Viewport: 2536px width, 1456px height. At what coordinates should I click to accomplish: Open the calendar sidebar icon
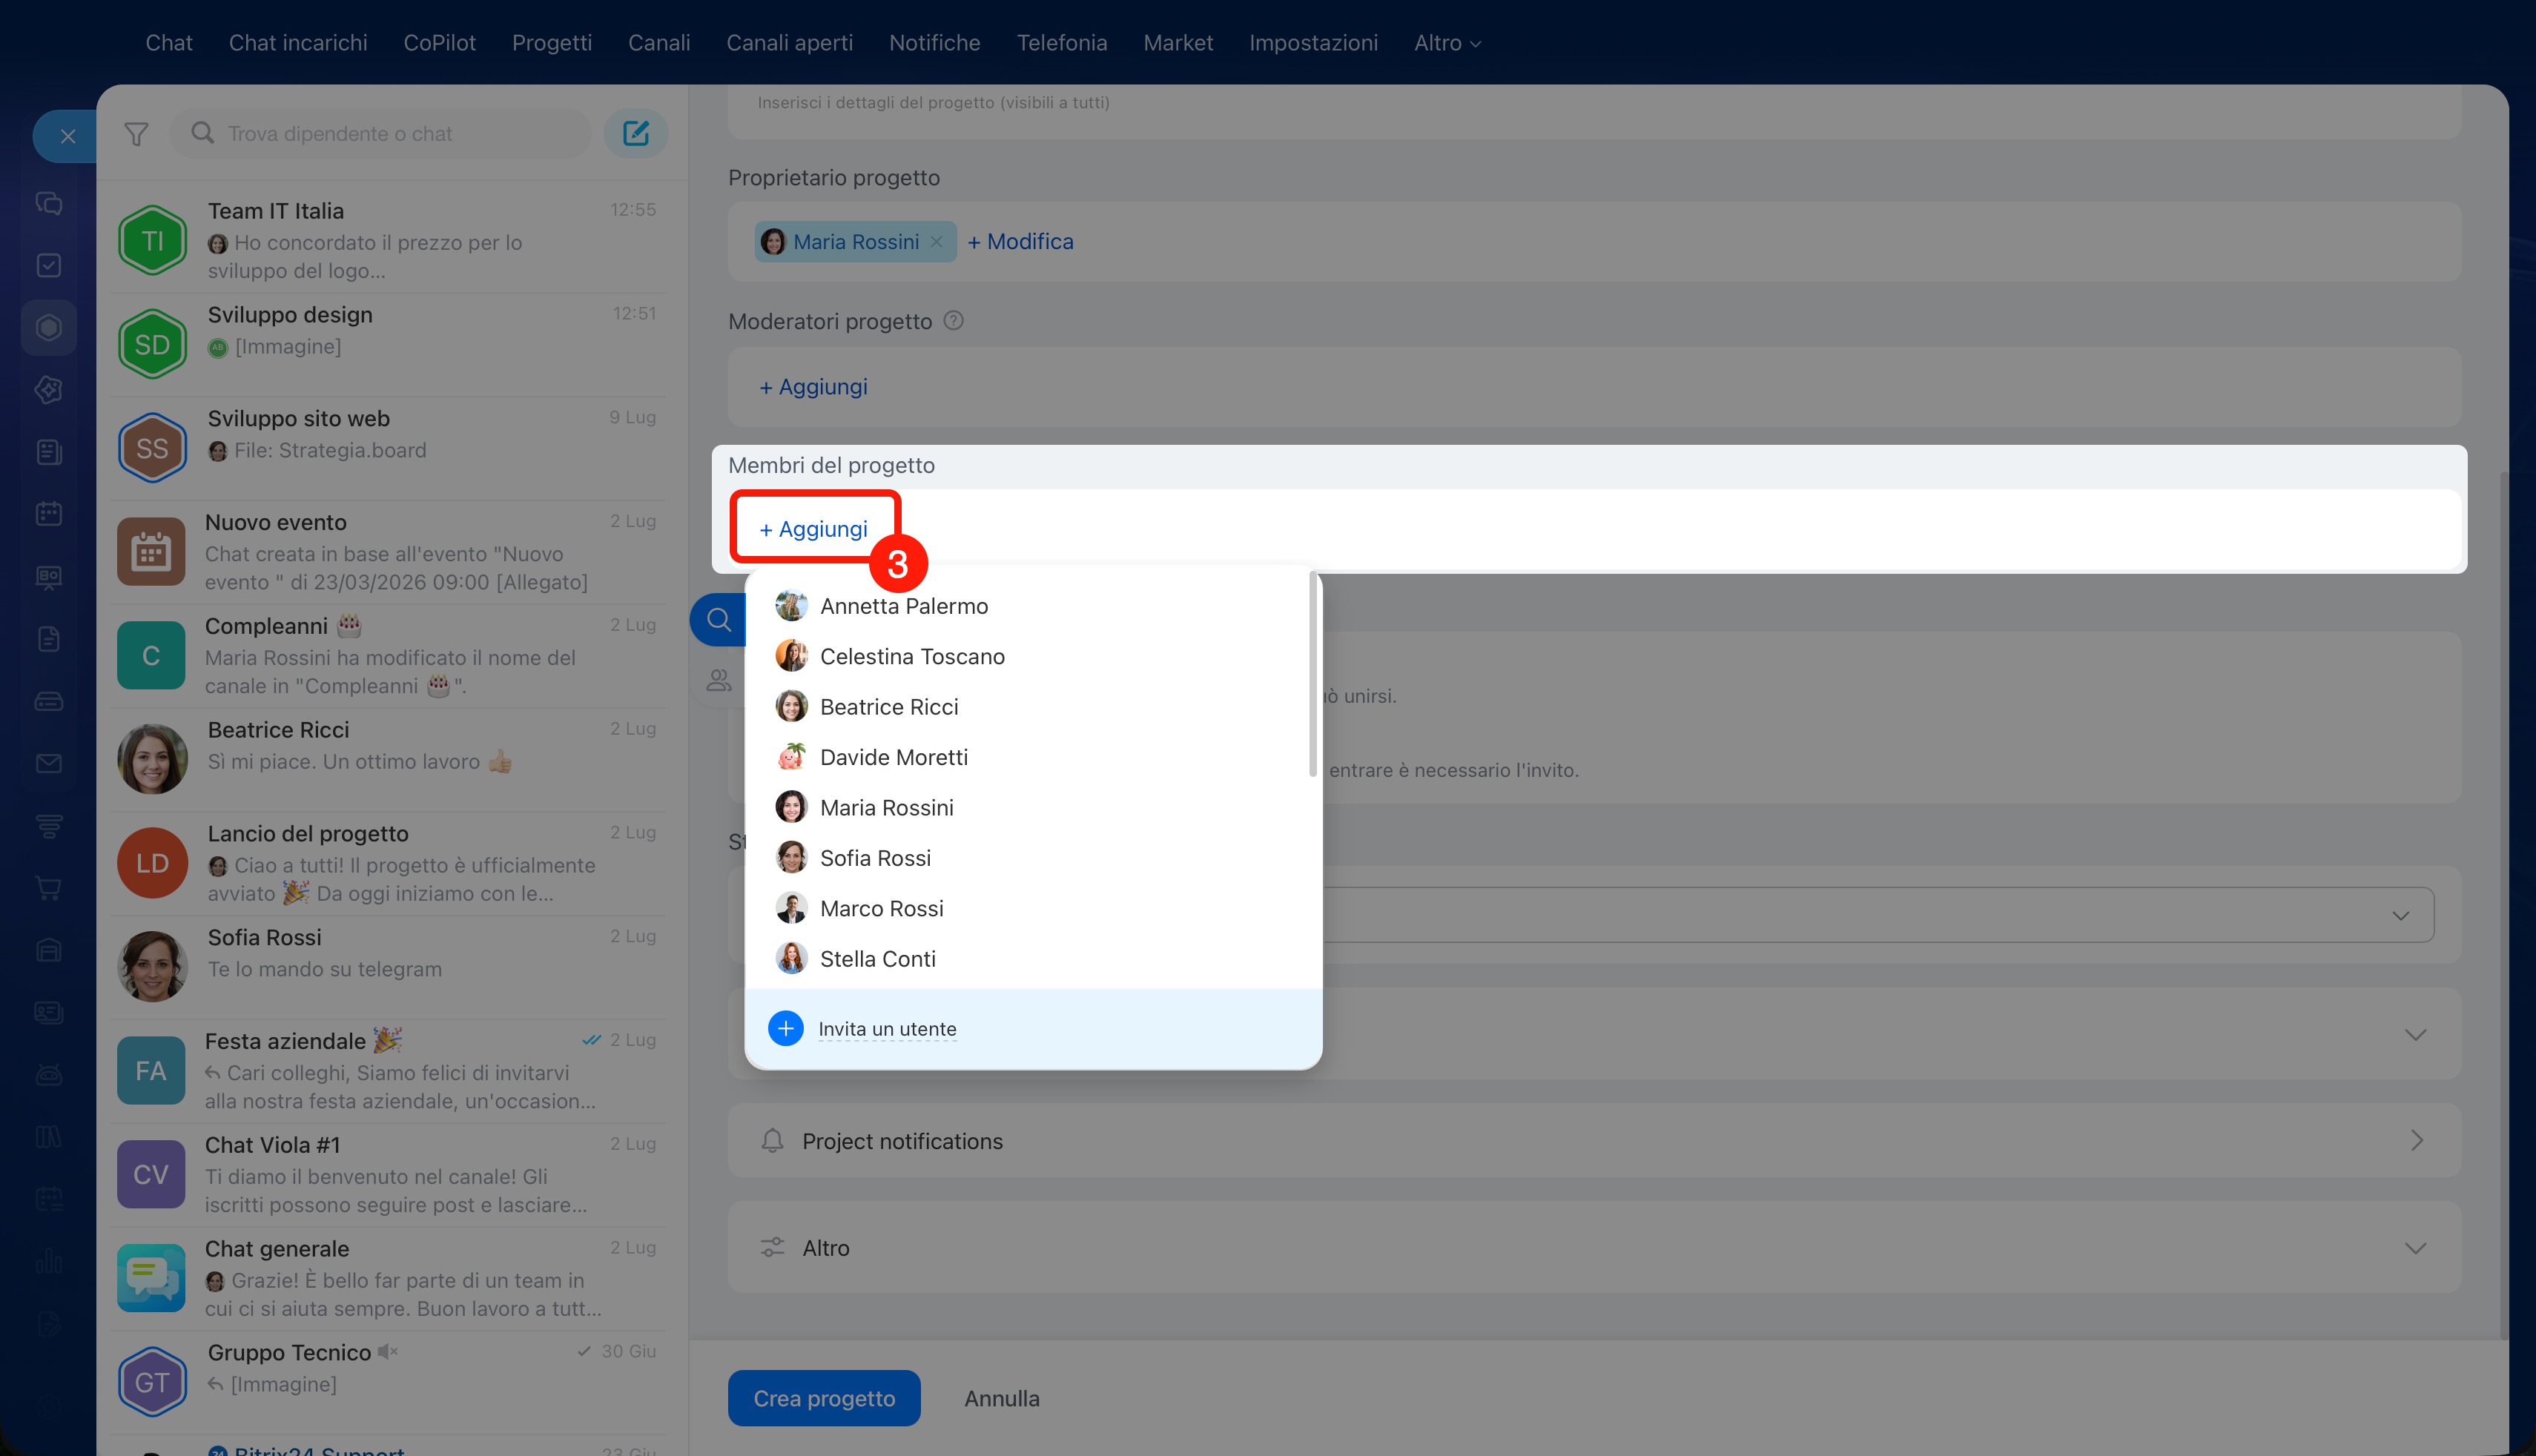[49, 513]
